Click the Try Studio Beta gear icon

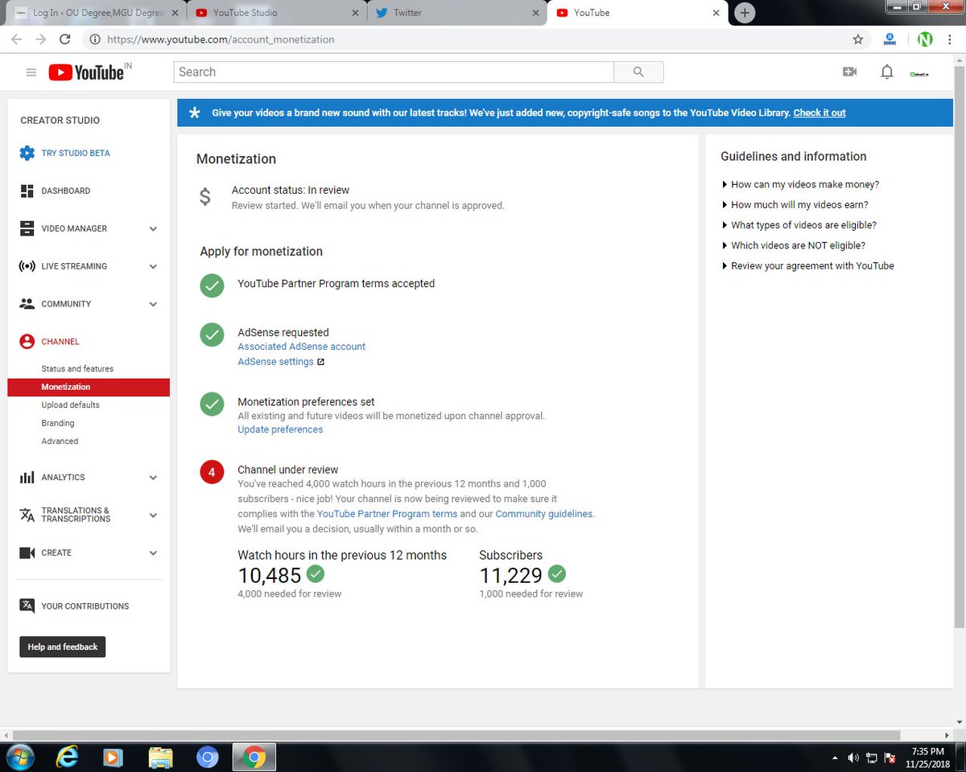click(x=27, y=153)
